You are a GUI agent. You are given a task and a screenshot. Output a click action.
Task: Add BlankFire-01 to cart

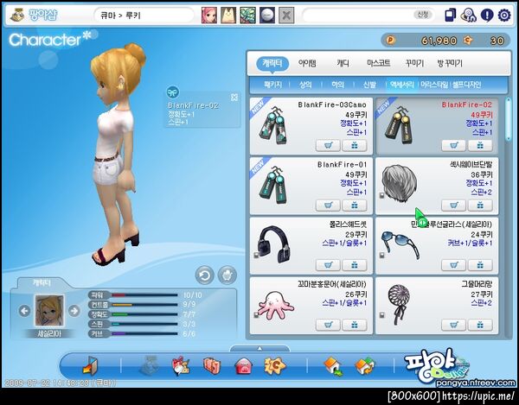328,206
